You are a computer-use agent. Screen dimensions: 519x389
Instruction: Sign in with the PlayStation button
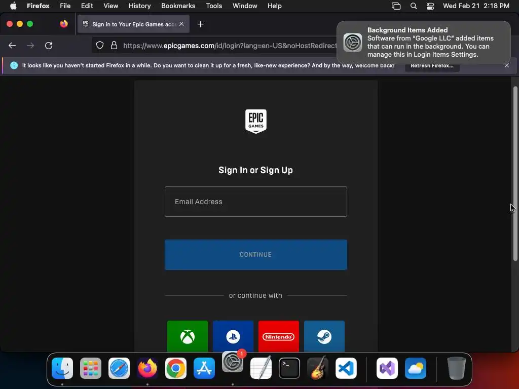click(233, 336)
